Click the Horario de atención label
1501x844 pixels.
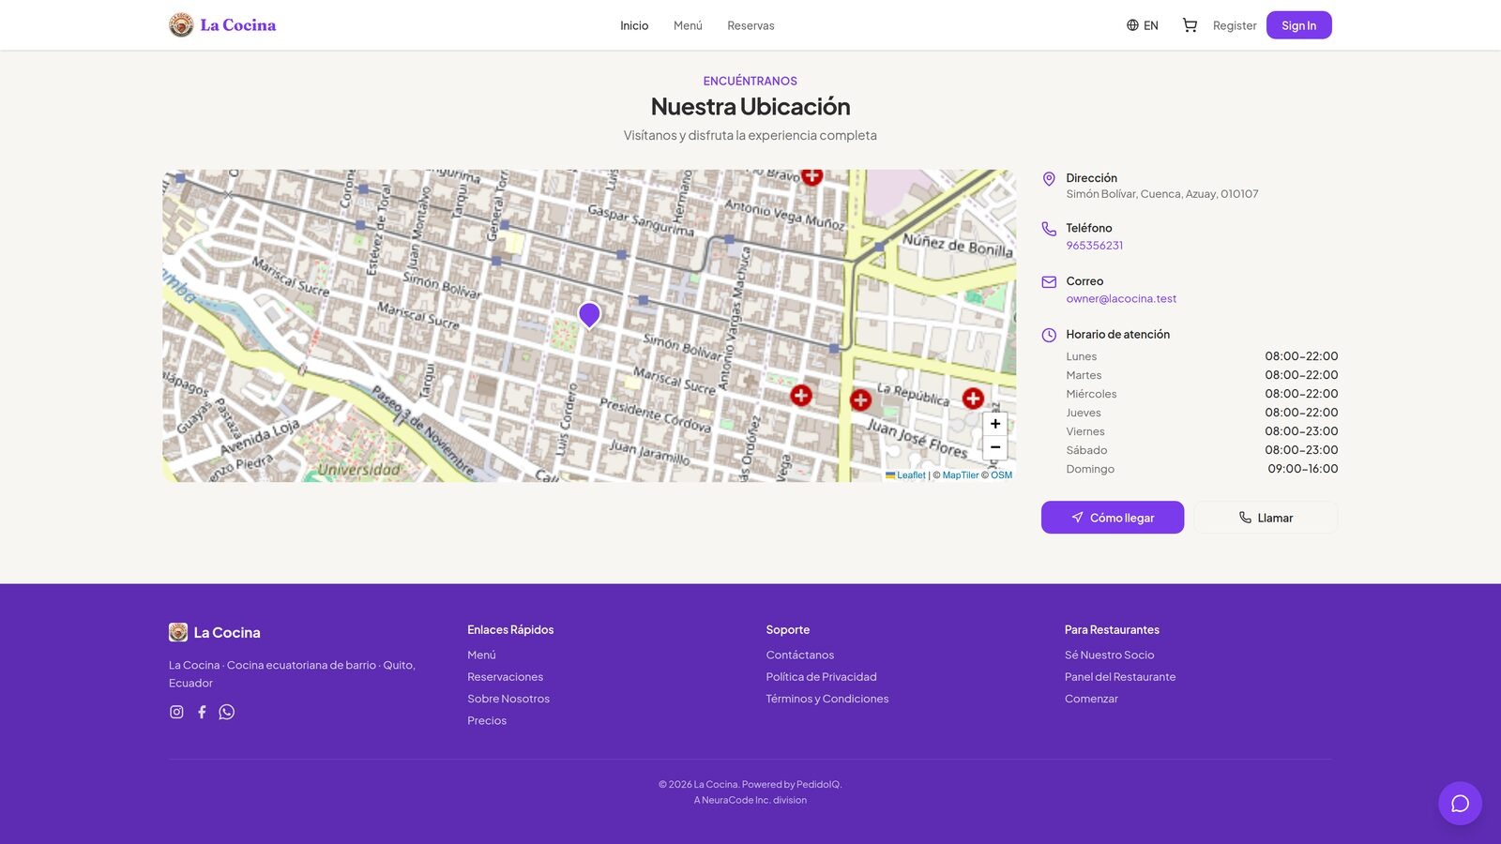click(x=1117, y=335)
